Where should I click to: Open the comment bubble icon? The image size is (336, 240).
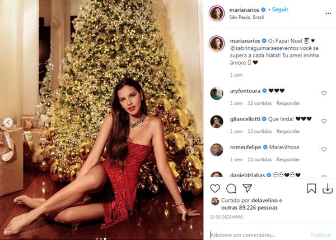tap(231, 188)
